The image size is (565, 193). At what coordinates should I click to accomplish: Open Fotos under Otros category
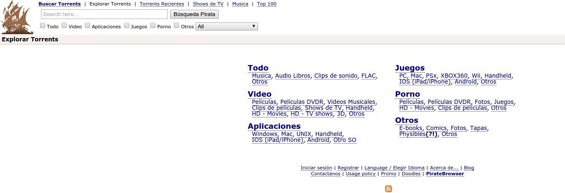coord(458,128)
